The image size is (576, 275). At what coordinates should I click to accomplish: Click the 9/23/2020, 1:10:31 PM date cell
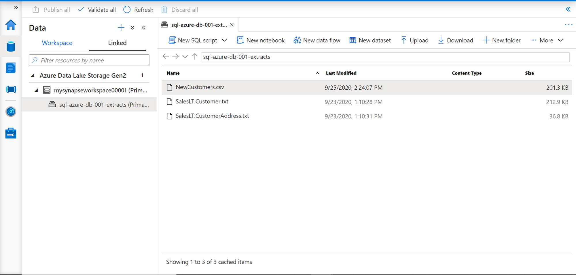tap(353, 116)
